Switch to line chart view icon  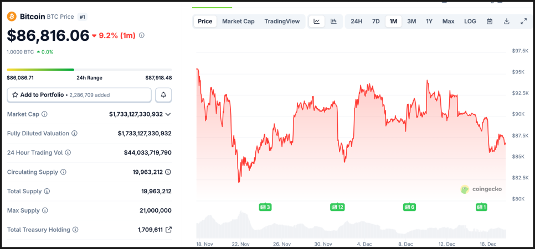(316, 22)
